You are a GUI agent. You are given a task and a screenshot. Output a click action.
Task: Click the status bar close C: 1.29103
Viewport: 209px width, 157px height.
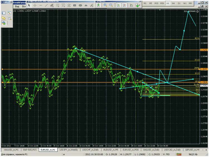154,154
